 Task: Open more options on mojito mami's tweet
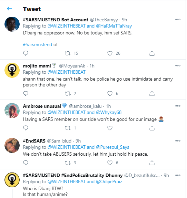point(178,65)
